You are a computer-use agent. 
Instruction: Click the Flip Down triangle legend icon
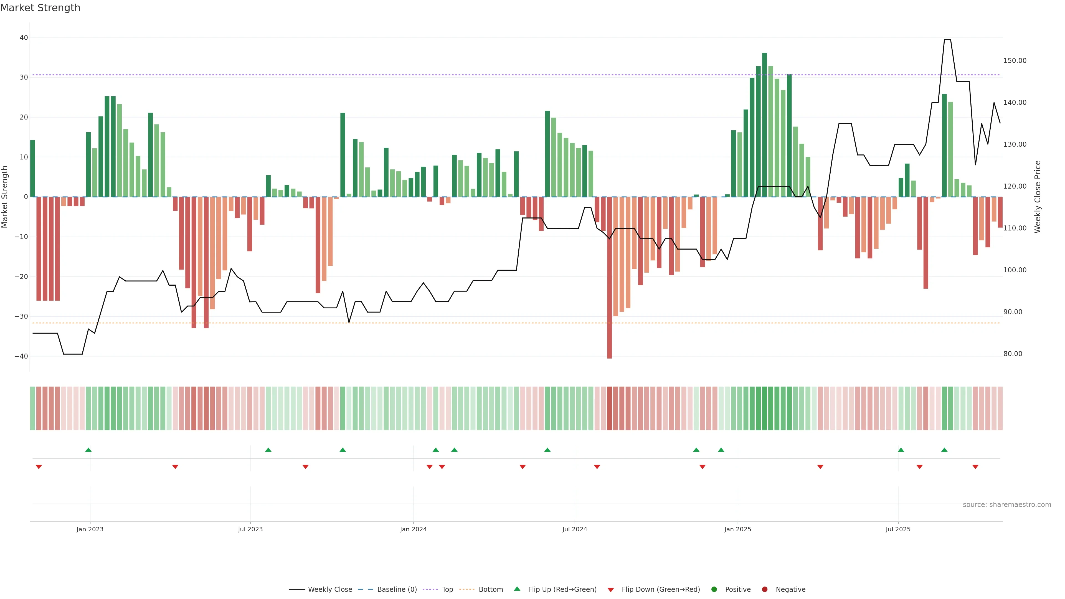coord(611,590)
